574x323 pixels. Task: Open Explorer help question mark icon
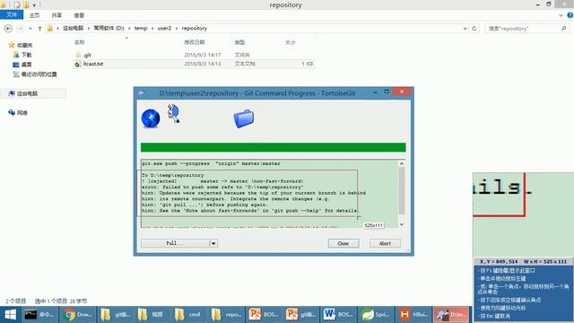570,15
